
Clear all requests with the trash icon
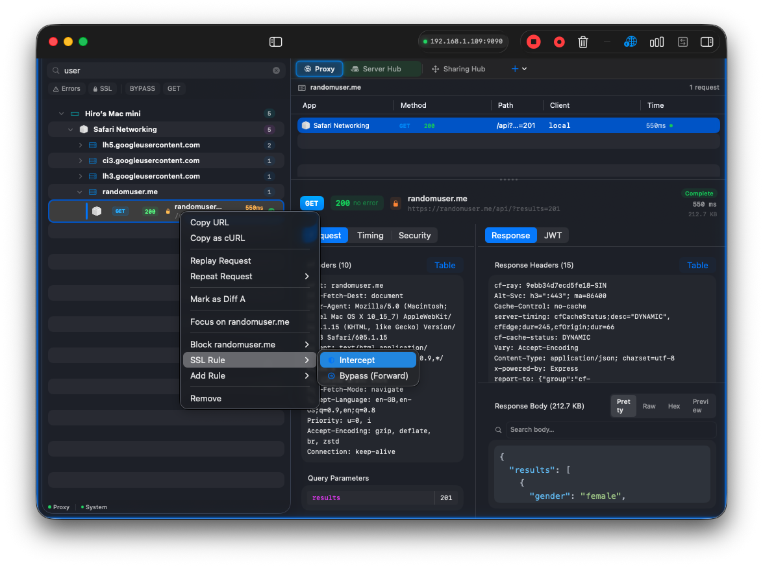(583, 42)
